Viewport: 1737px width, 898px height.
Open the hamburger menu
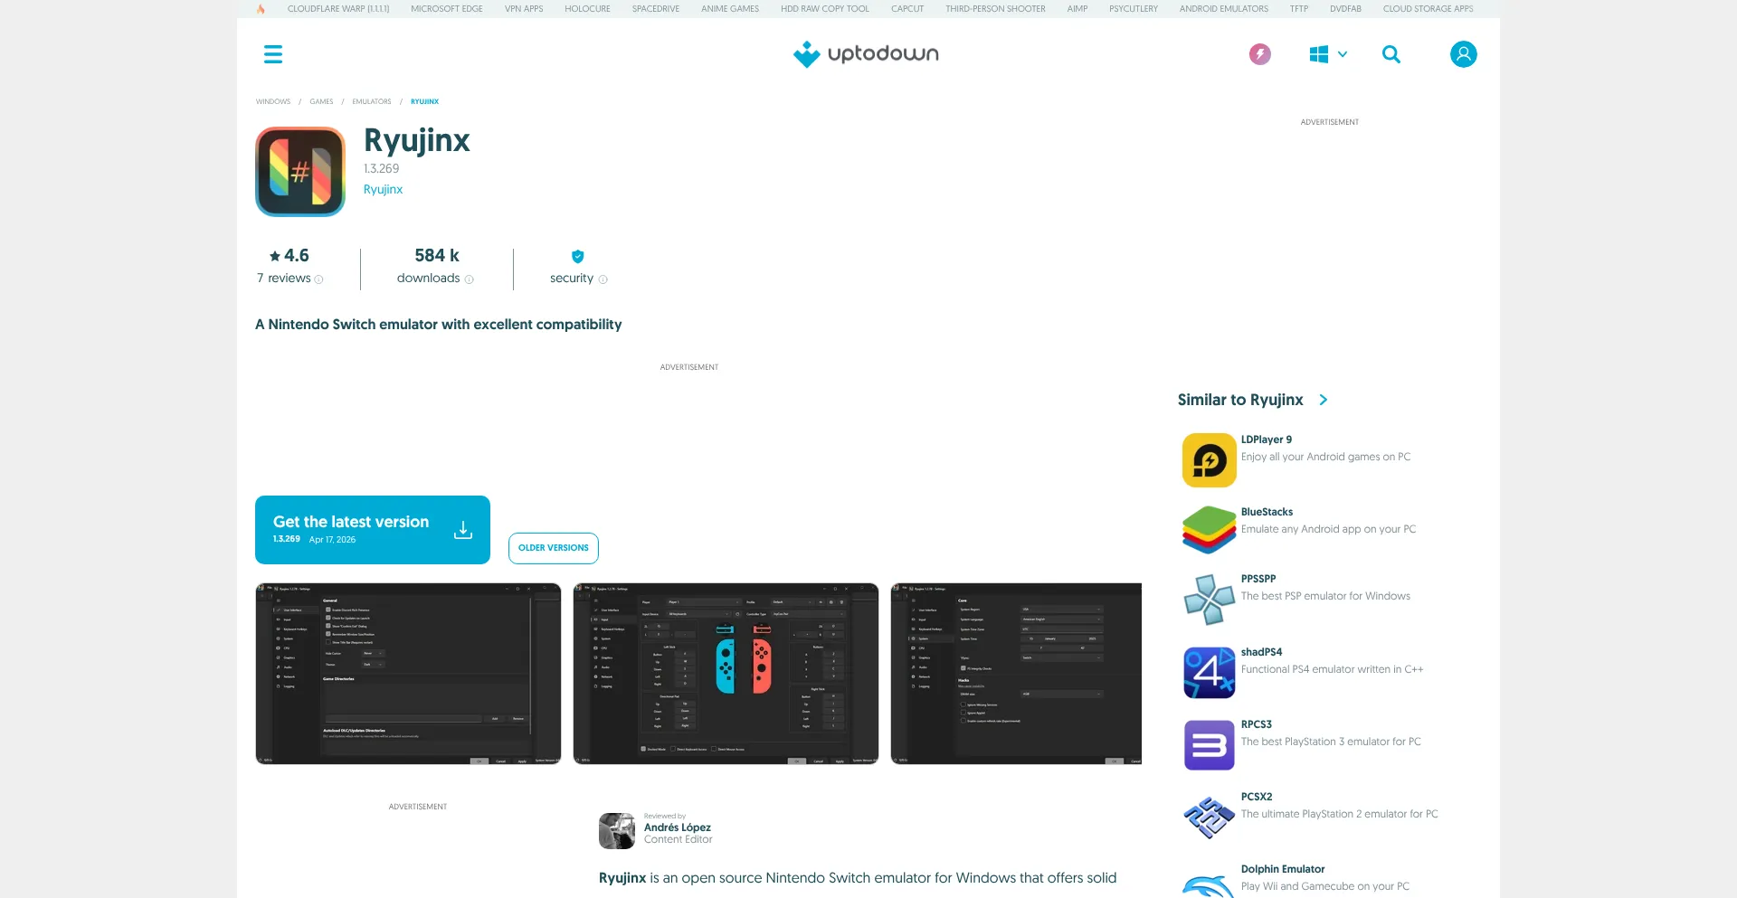pos(273,54)
